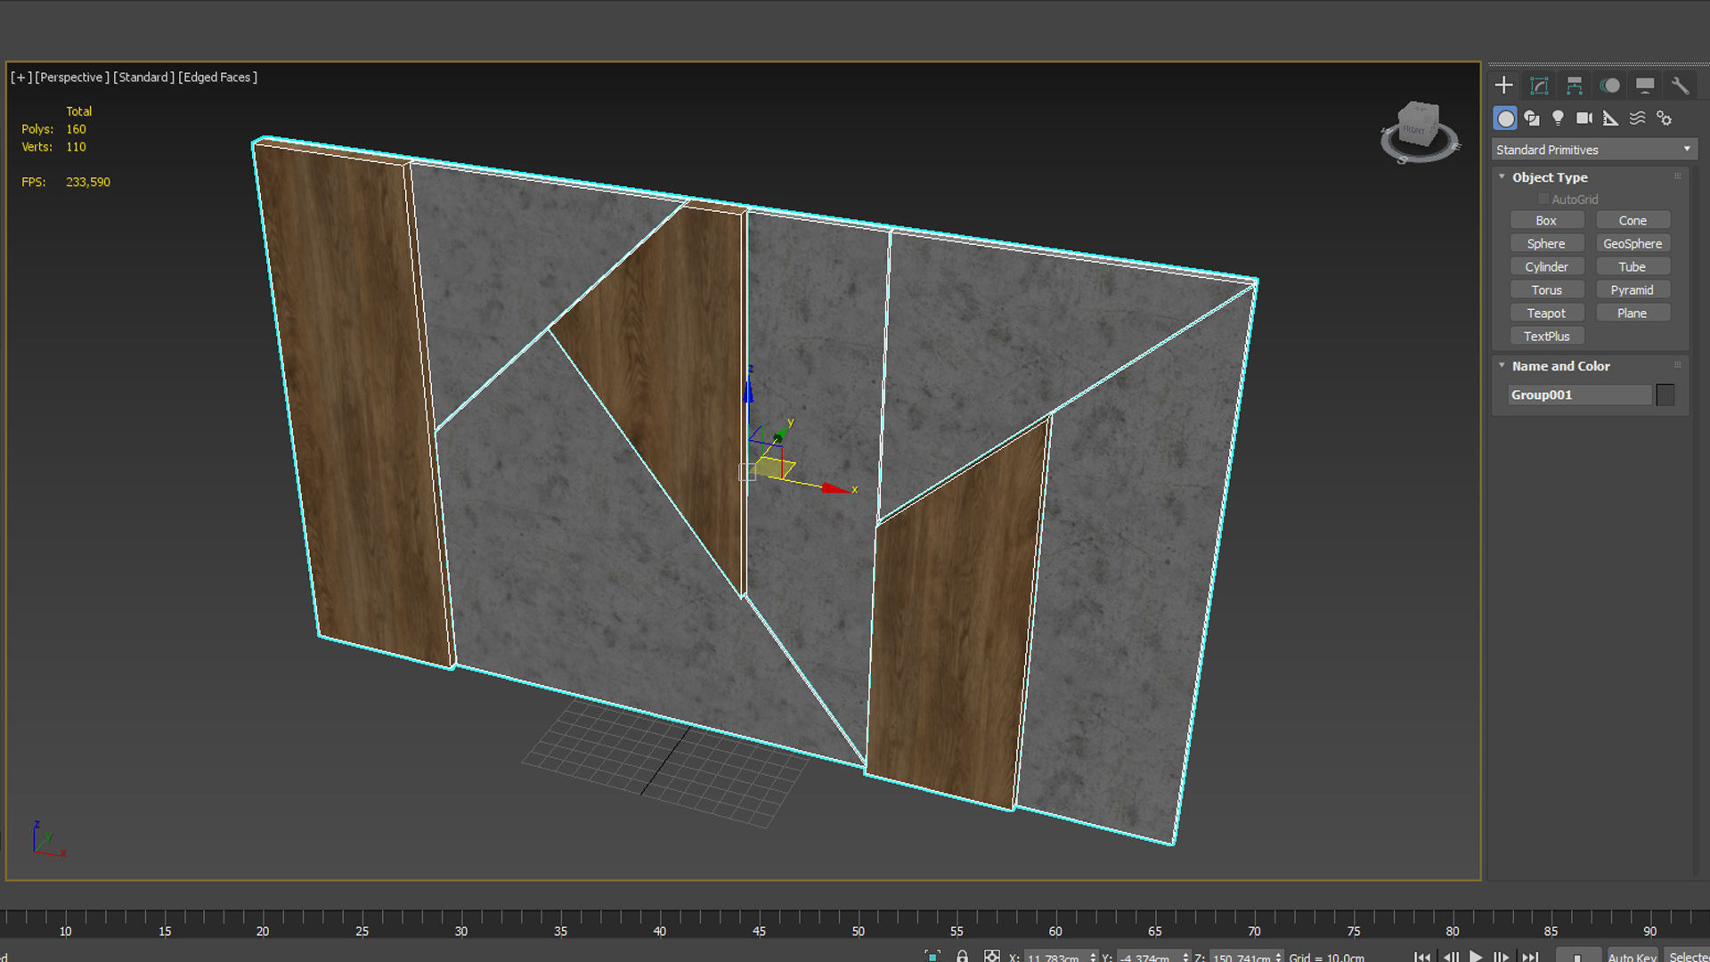Toggle the Auto Key button
1710x962 pixels.
pyautogui.click(x=1633, y=957)
